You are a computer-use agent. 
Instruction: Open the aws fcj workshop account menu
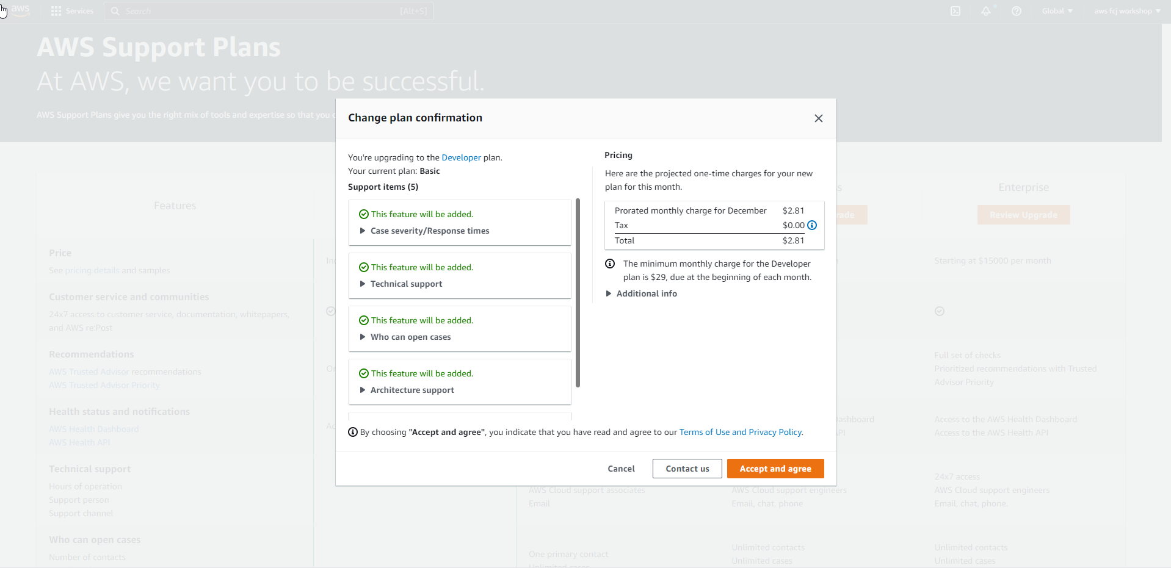(1127, 11)
